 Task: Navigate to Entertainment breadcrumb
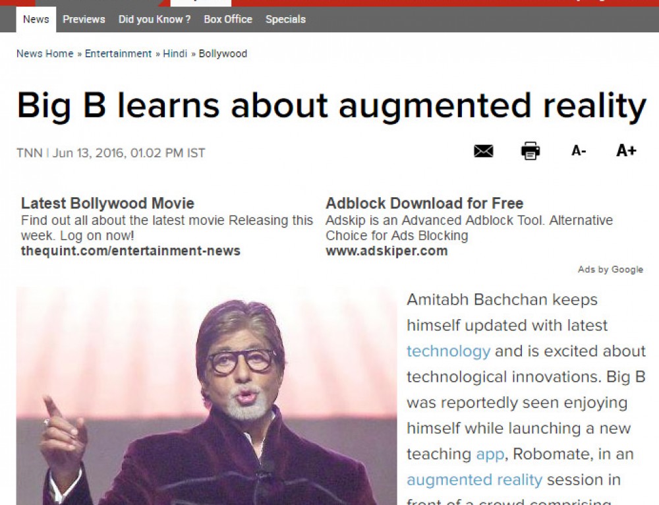[118, 53]
